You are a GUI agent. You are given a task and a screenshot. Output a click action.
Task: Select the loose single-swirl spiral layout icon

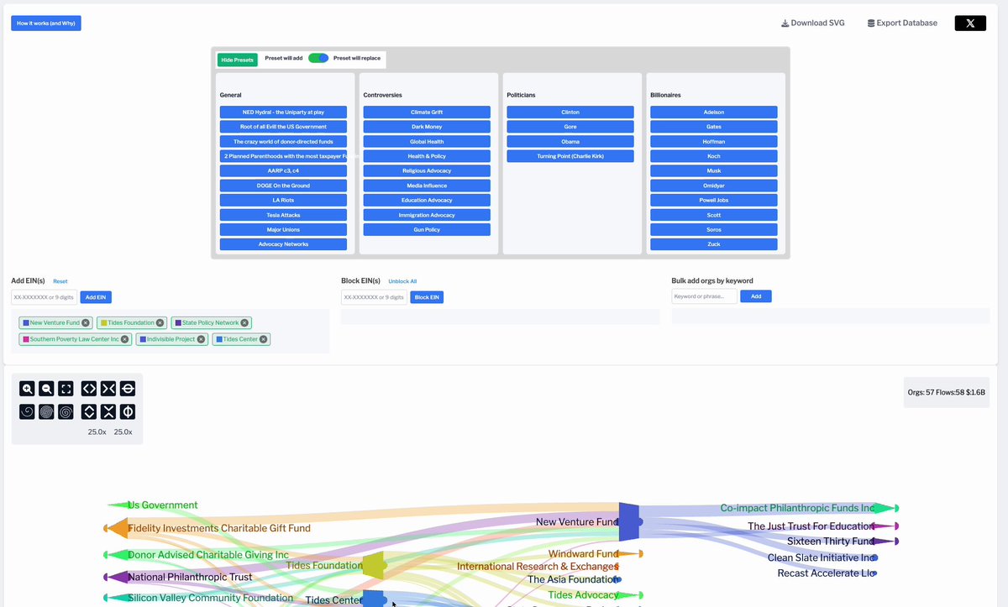pyautogui.click(x=28, y=412)
